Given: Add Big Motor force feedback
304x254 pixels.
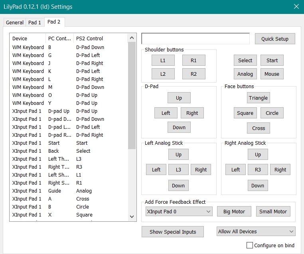Looking at the screenshot, I should point(234,211).
